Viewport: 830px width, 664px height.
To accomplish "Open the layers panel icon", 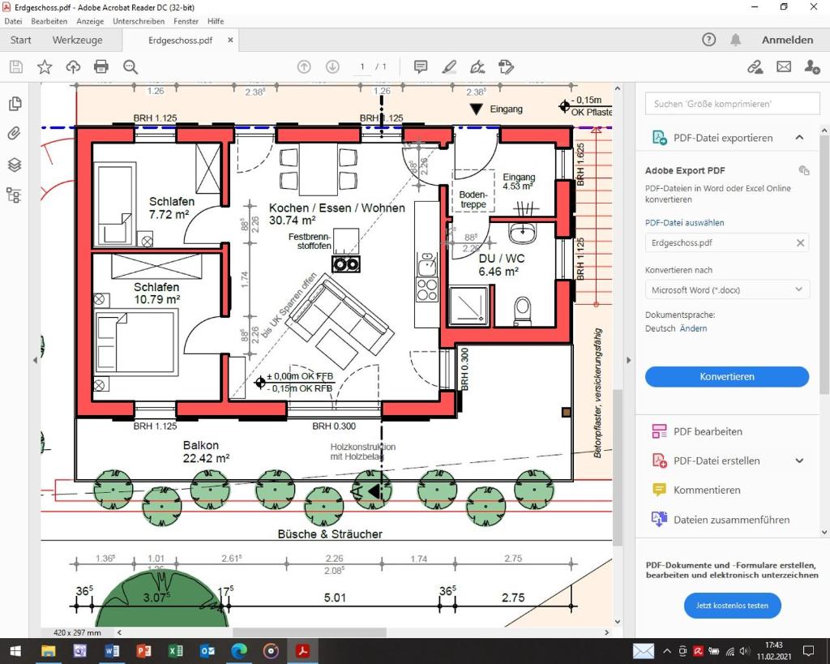I will (x=15, y=165).
